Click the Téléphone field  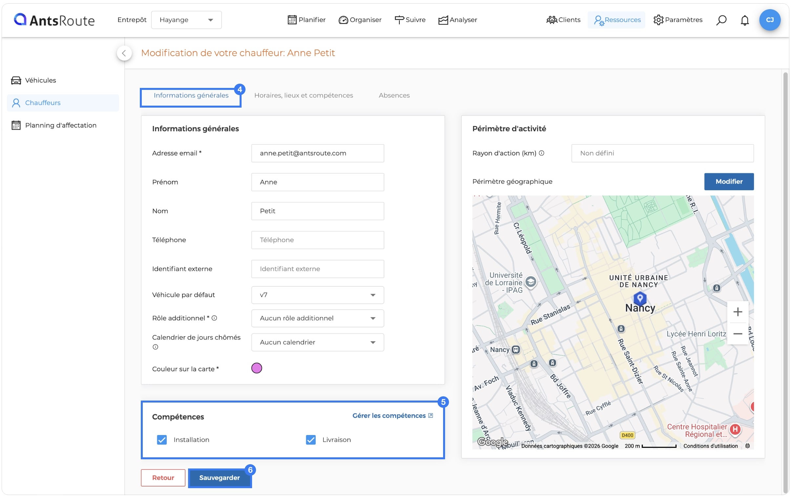(318, 240)
